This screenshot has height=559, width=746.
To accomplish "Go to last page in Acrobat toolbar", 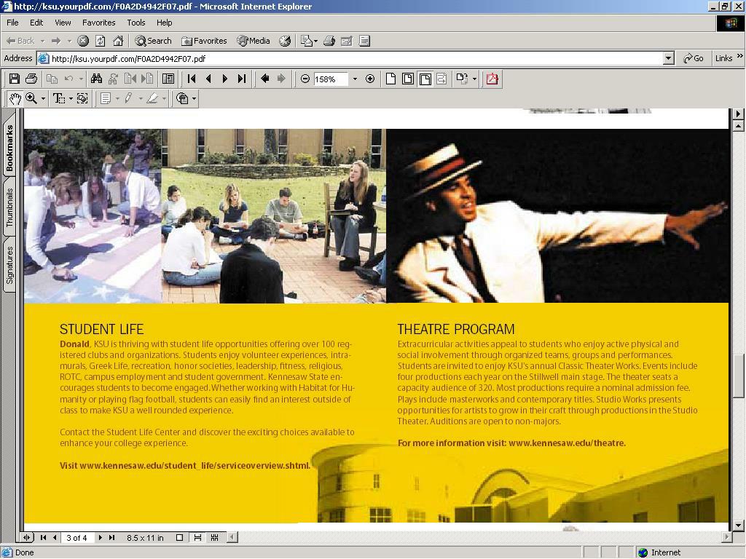I will (242, 79).
